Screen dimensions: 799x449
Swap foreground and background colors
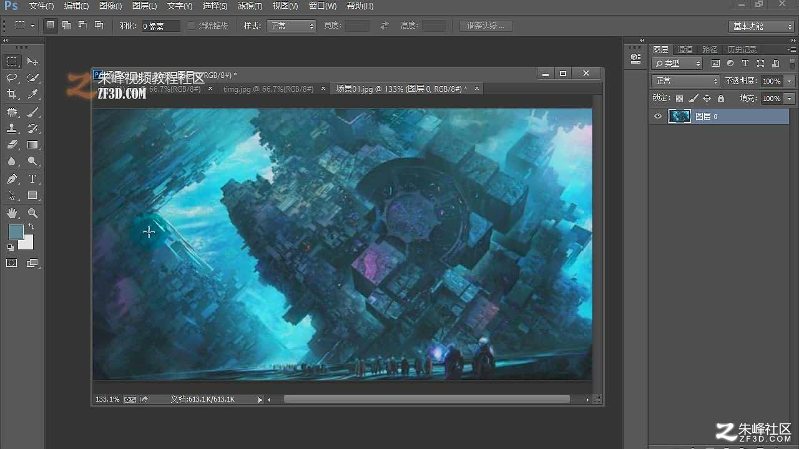pyautogui.click(x=31, y=228)
